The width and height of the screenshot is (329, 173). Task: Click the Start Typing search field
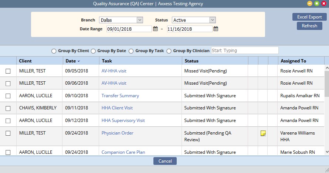point(244,51)
